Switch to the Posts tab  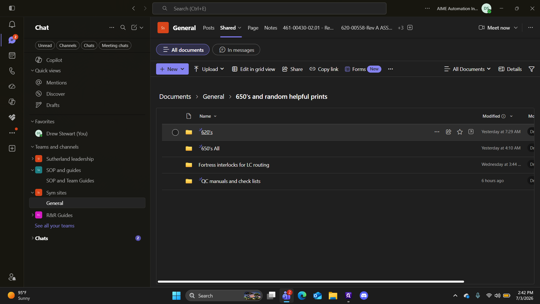[209, 28]
